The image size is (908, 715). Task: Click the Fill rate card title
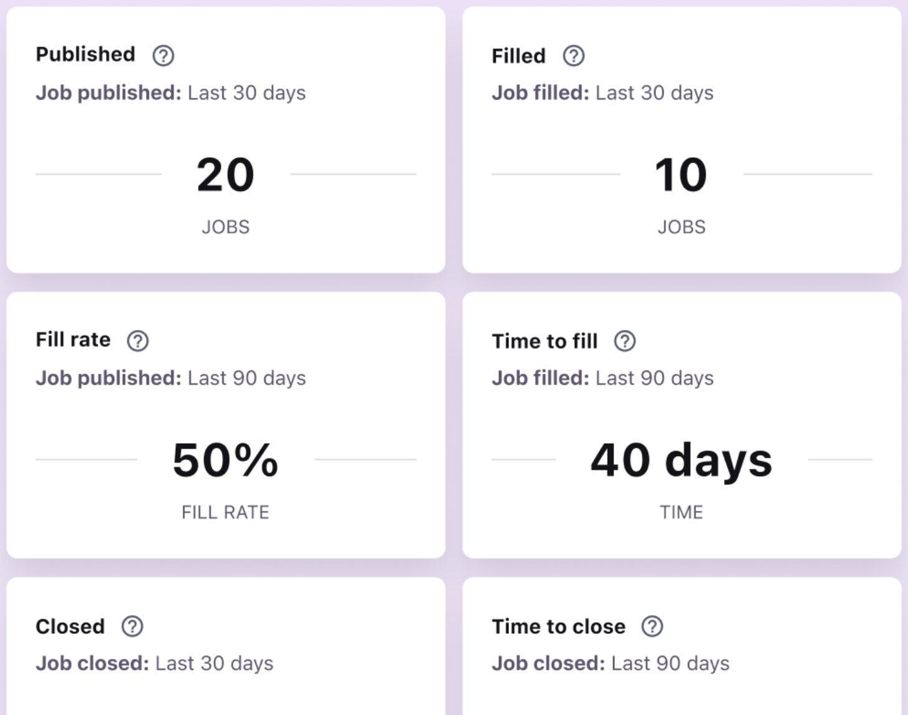click(x=73, y=339)
